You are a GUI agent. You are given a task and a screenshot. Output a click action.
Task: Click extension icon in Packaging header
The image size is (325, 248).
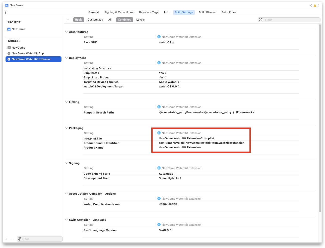[159, 133]
